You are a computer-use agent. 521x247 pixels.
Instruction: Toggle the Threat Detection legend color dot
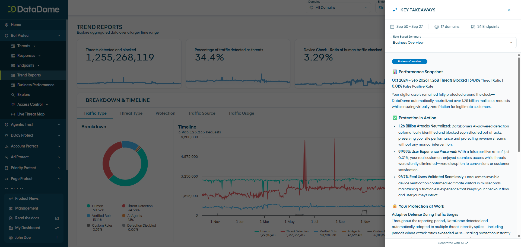coord(124,206)
